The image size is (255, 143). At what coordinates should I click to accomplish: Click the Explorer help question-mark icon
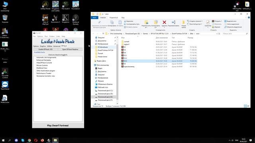pyautogui.click(x=249, y=17)
